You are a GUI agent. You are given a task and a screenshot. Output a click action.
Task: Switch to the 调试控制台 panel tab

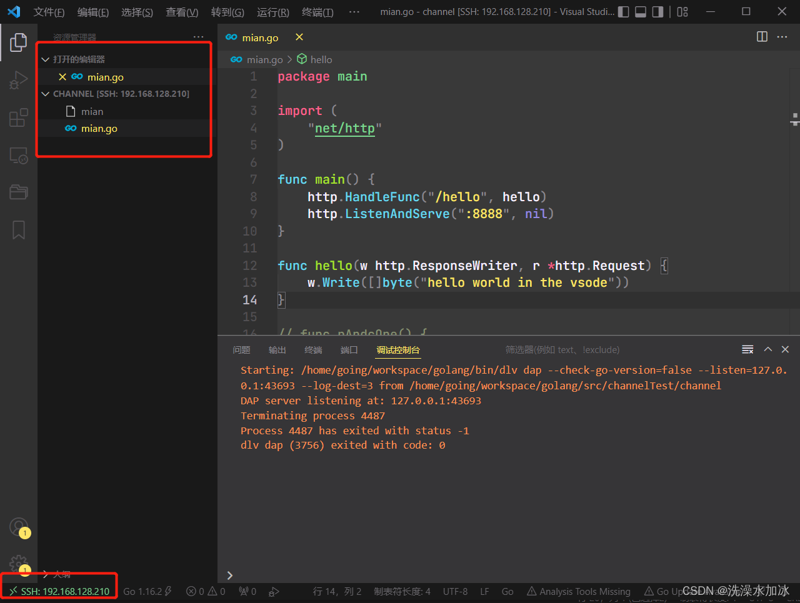pyautogui.click(x=398, y=350)
